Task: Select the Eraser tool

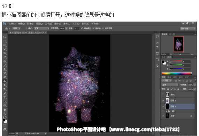Action: (x=5, y=77)
